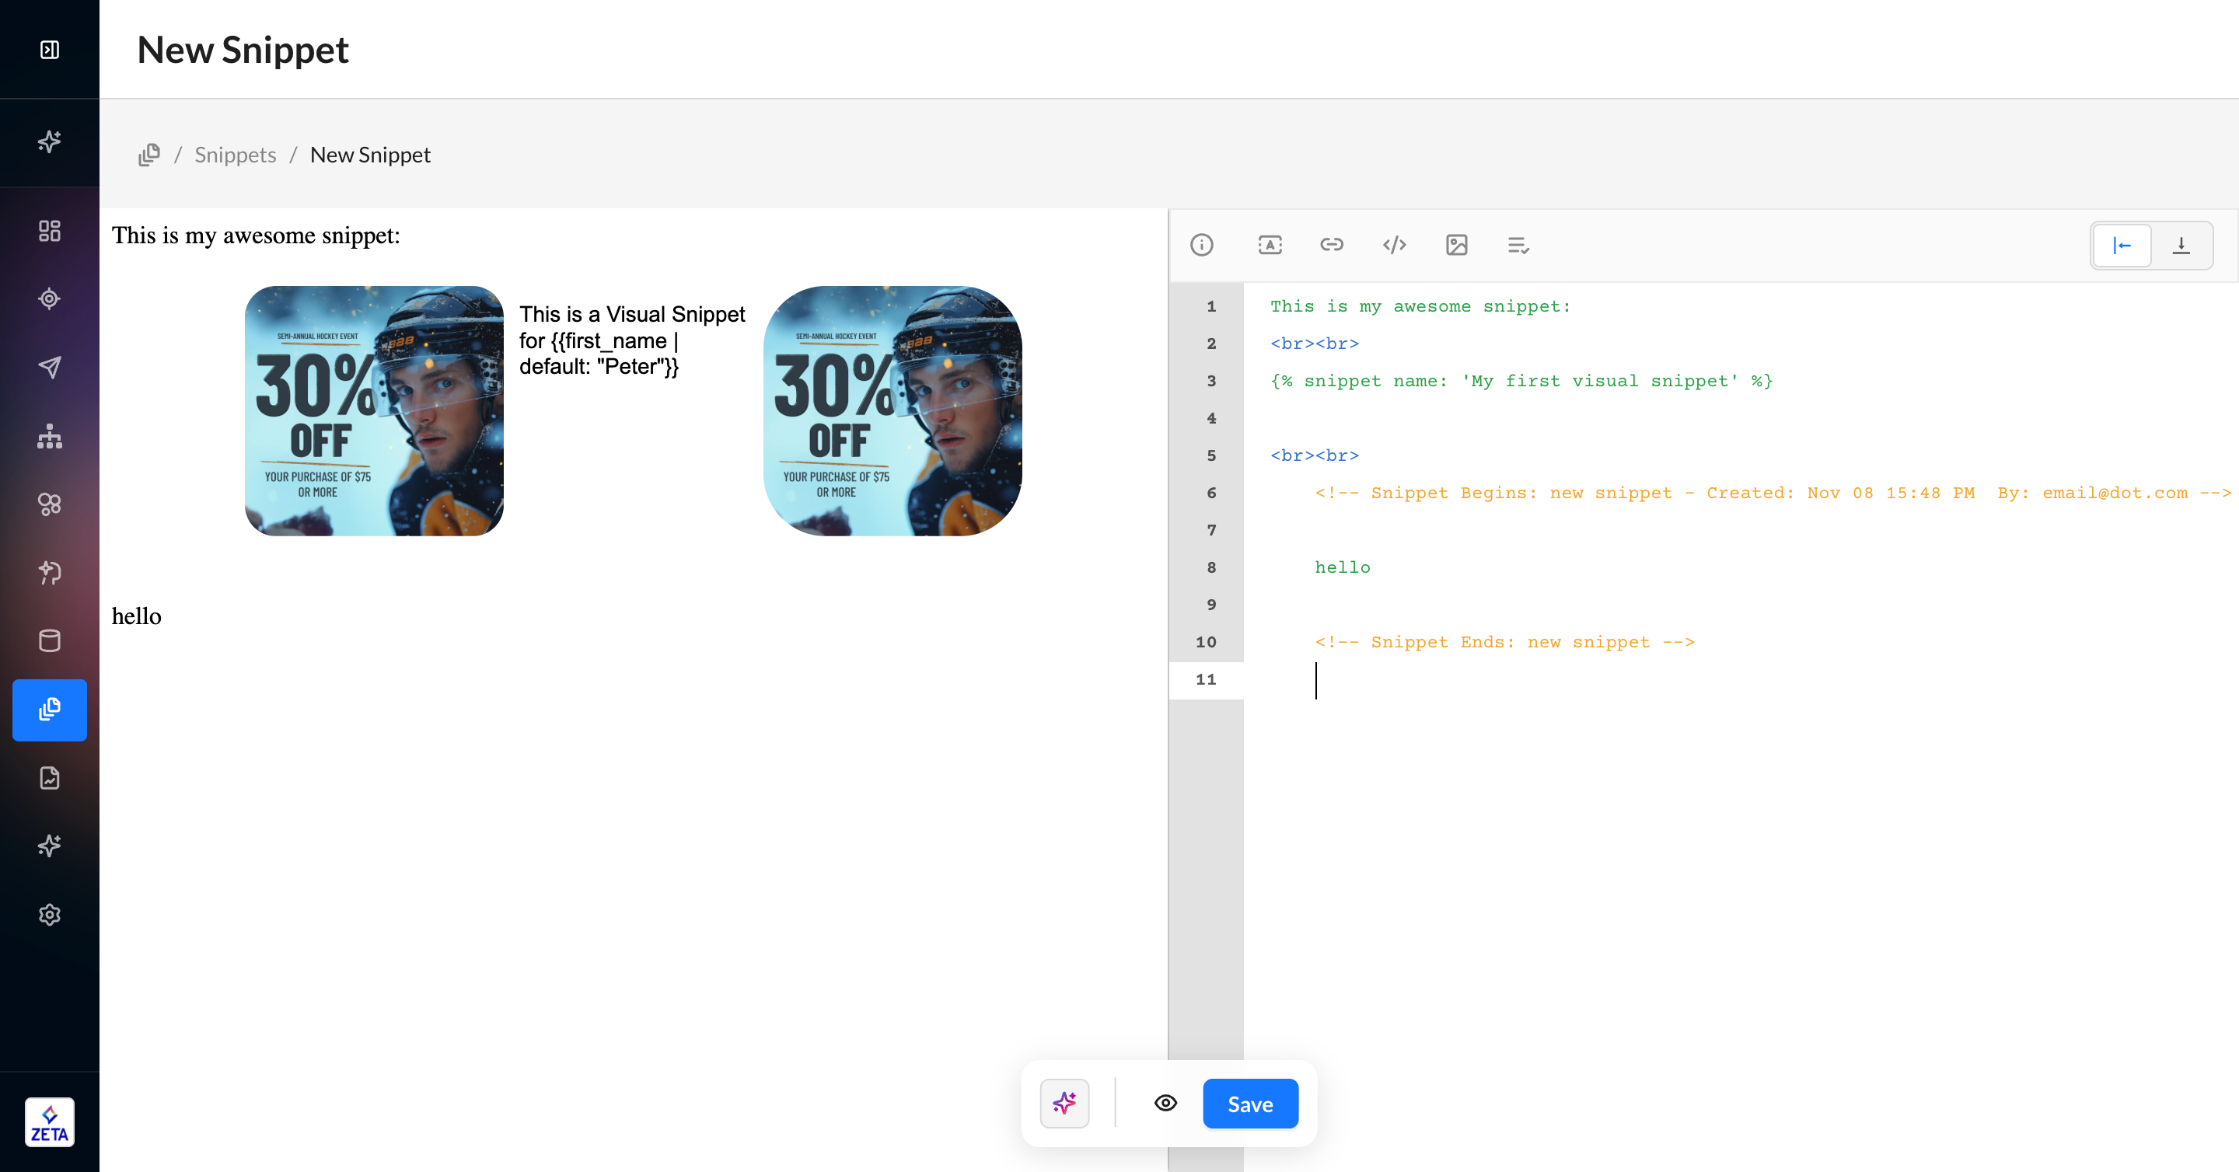Image resolution: width=2239 pixels, height=1172 pixels.
Task: Expand the collapsed sidebar panel
Action: click(x=50, y=50)
